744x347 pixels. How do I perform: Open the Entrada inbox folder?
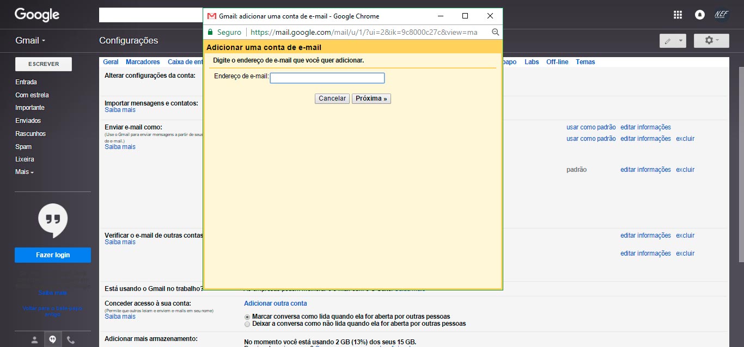point(26,82)
